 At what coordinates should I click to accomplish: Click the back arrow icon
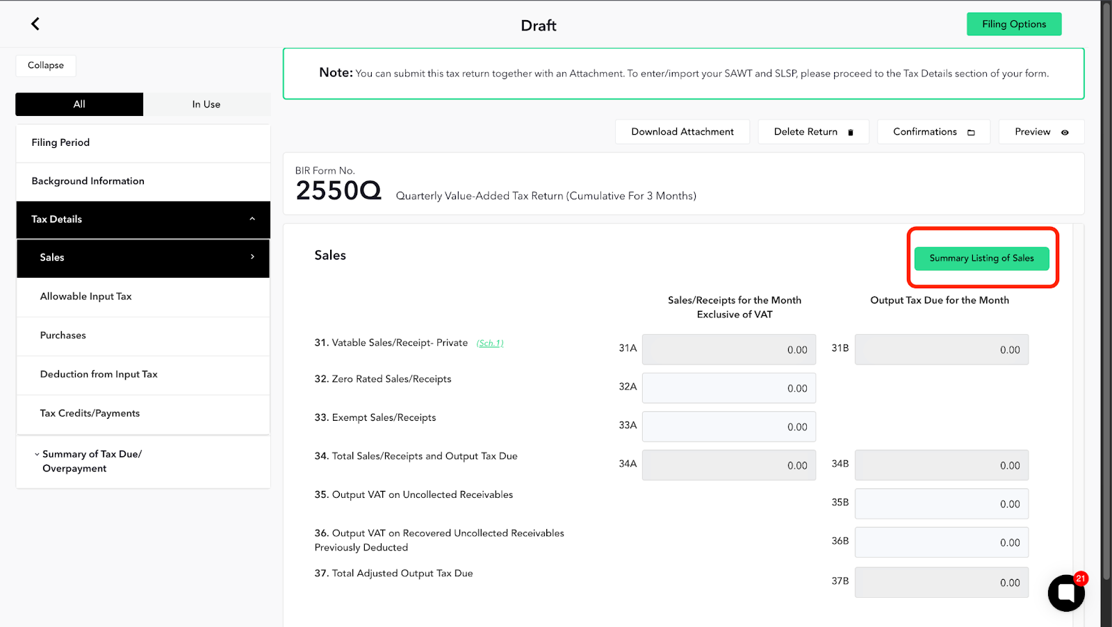(x=35, y=24)
